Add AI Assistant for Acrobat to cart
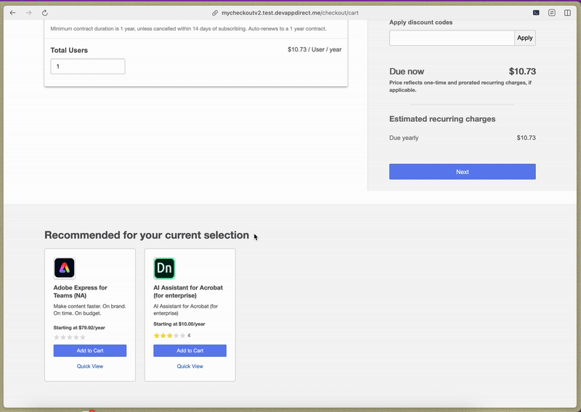Screen dimensions: 581x412 [190, 351]
